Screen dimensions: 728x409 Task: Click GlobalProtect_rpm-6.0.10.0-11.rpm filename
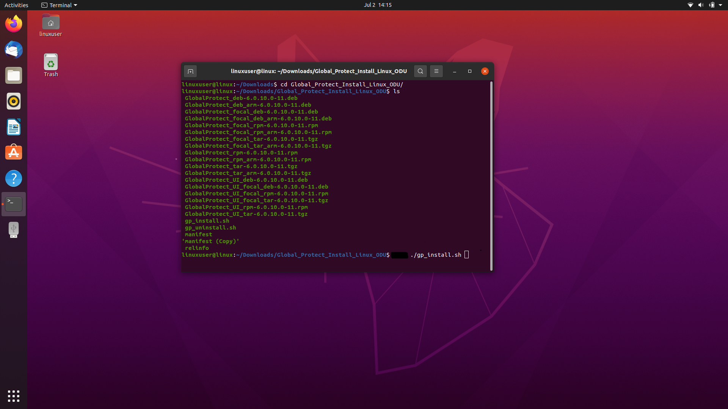(x=241, y=153)
